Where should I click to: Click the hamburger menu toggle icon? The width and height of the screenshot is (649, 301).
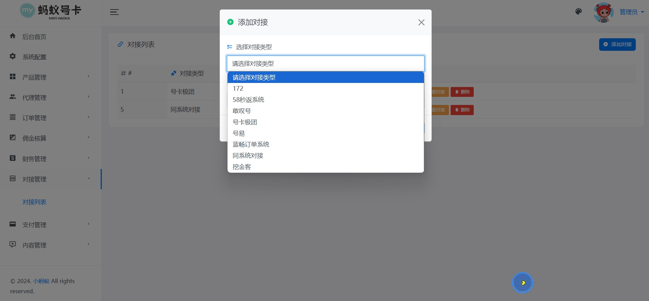(114, 12)
